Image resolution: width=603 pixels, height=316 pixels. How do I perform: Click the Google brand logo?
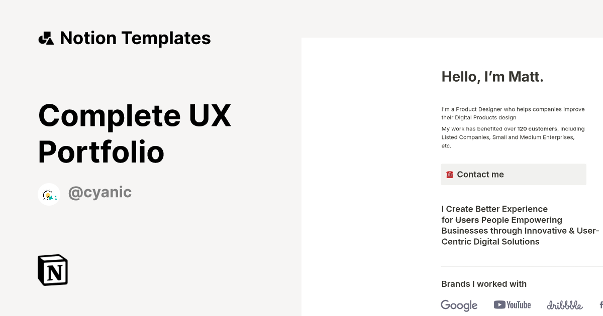coord(459,305)
